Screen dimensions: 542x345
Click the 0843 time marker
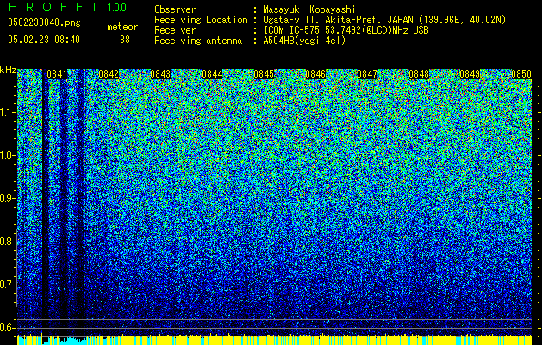[160, 74]
